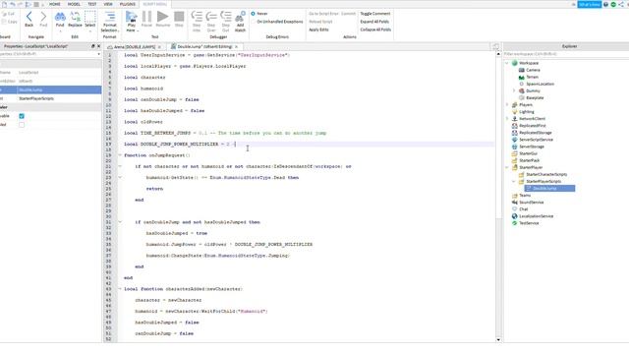The width and height of the screenshot is (629, 354).
Task: Open the TEST ribbon tab
Action: [92, 4]
